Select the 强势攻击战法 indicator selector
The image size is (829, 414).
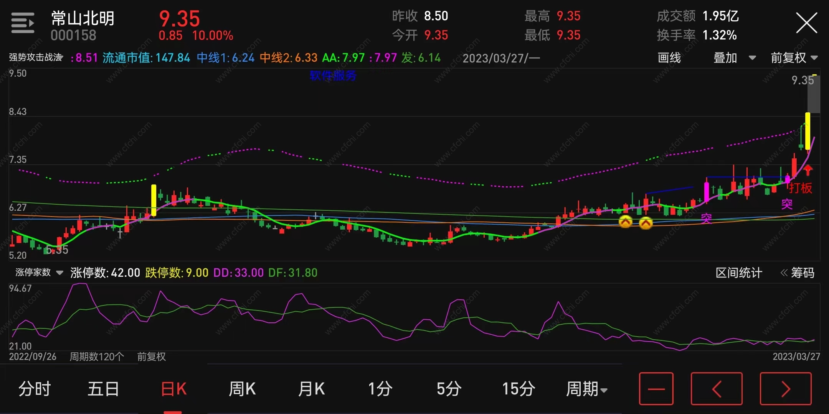[x=36, y=58]
